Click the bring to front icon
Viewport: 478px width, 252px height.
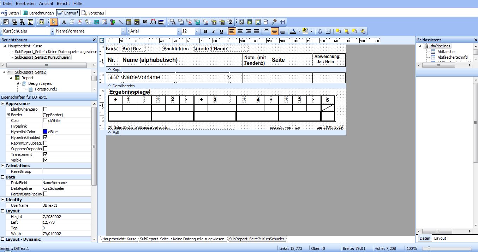(338, 31)
